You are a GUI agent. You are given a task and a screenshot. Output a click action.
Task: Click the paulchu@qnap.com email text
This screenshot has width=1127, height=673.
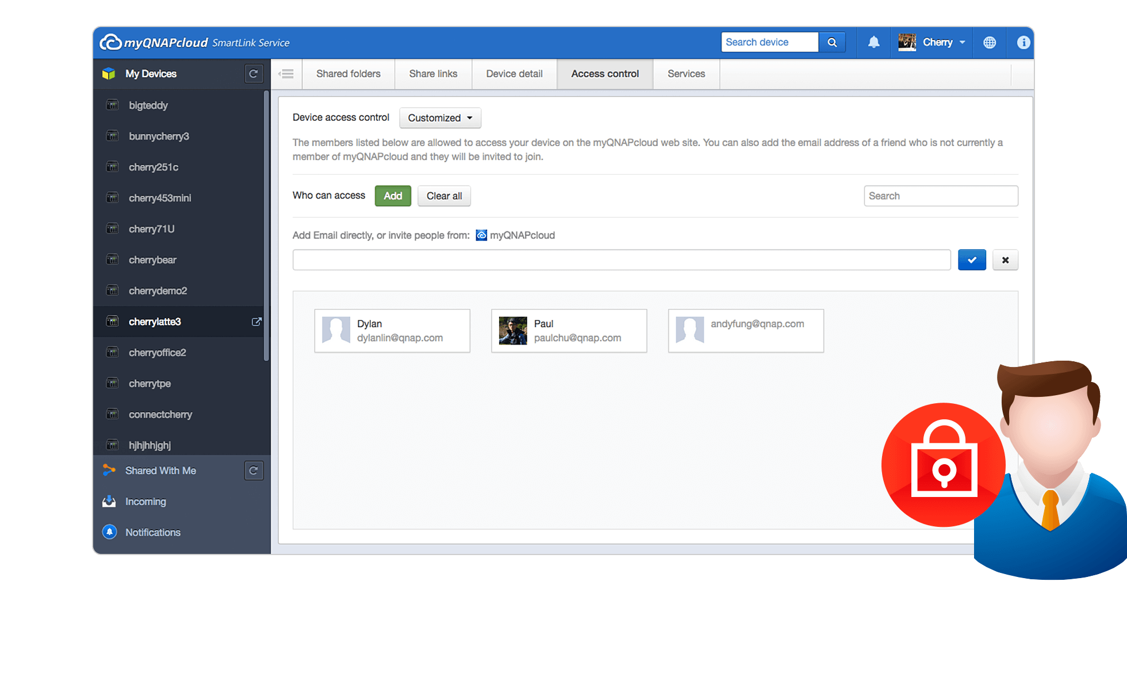click(x=577, y=338)
